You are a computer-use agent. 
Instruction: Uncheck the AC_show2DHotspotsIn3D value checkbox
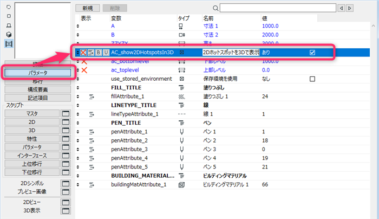(x=312, y=52)
